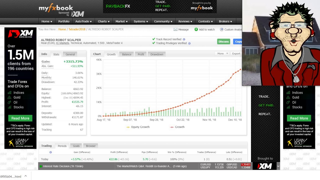Switch to Periods tab in Trading section
The width and height of the screenshot is (320, 180).
(62, 146)
